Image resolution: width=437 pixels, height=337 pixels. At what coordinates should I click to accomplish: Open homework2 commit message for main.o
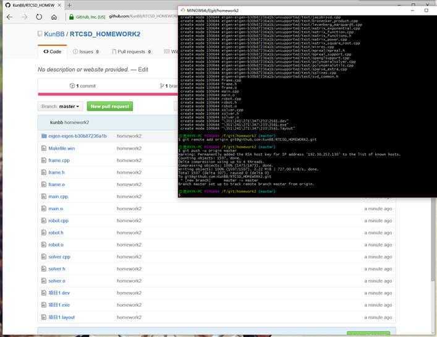(129, 208)
